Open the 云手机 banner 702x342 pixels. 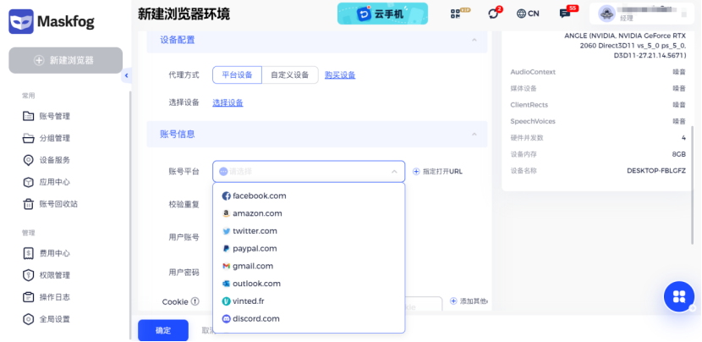click(x=383, y=14)
